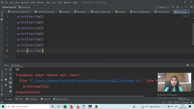Open the Code menu

(x=33, y=2)
